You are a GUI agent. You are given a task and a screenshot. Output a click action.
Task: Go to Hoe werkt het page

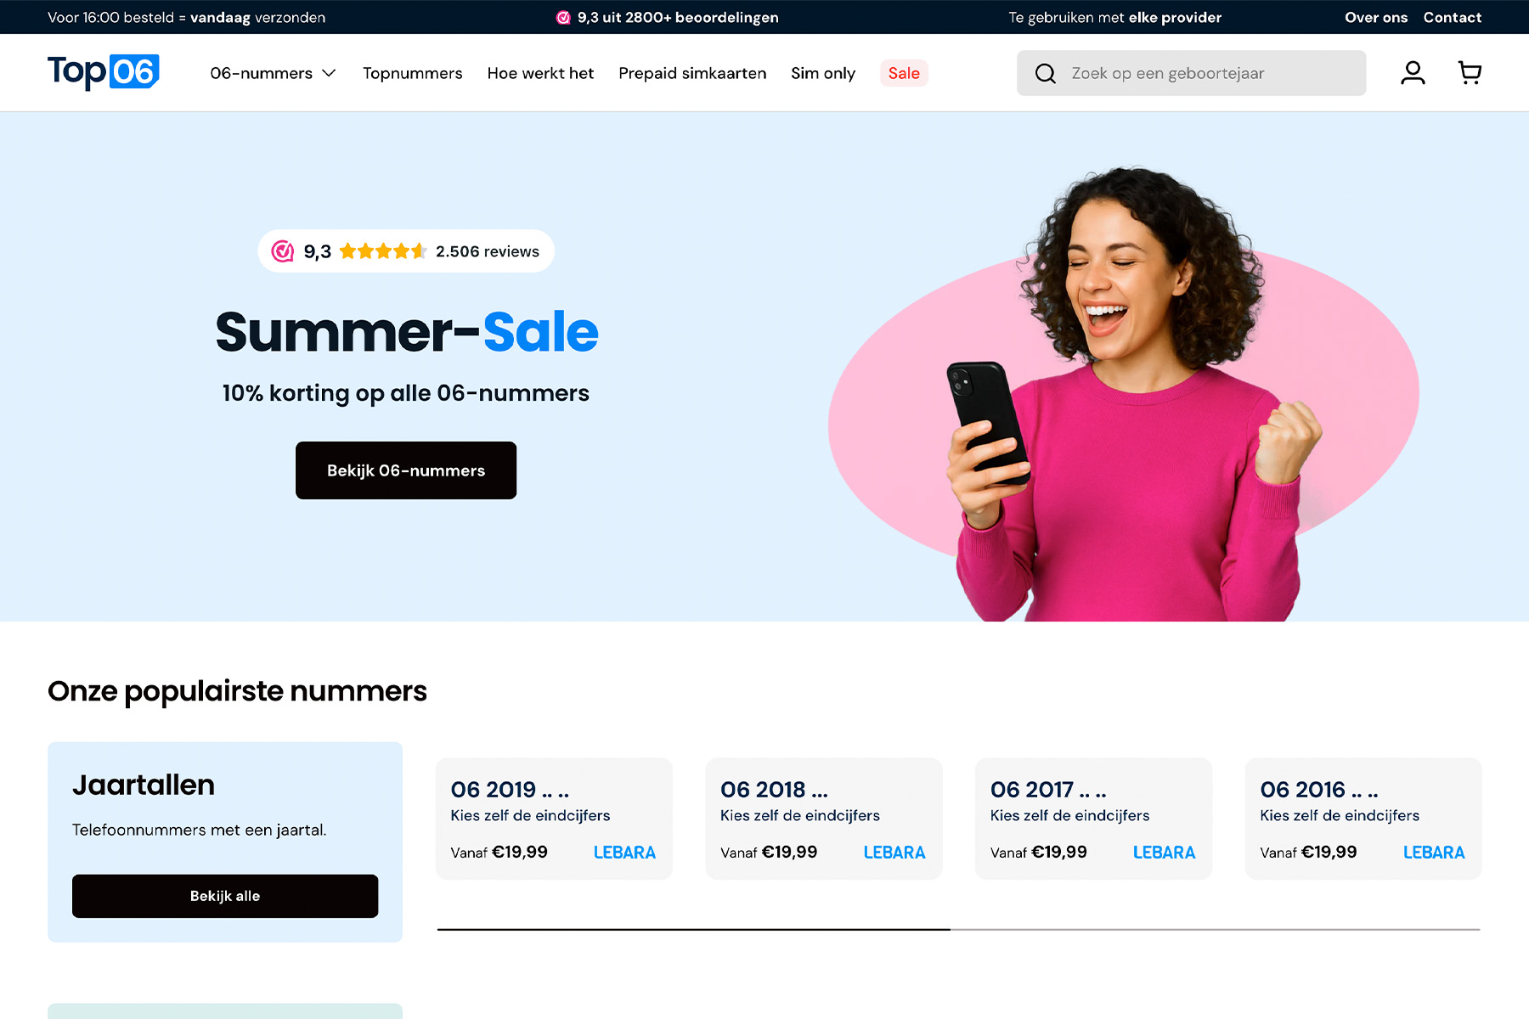point(540,74)
